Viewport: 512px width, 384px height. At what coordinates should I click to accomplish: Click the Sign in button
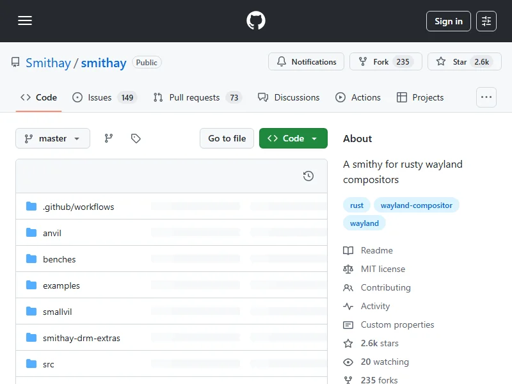pos(448,21)
